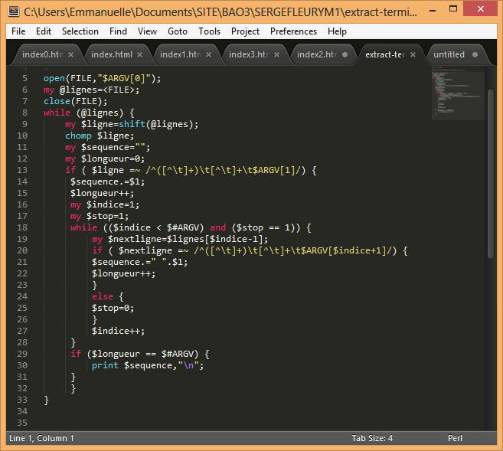The width and height of the screenshot is (503, 451).
Task: Switch to the untitled tab
Action: point(449,54)
